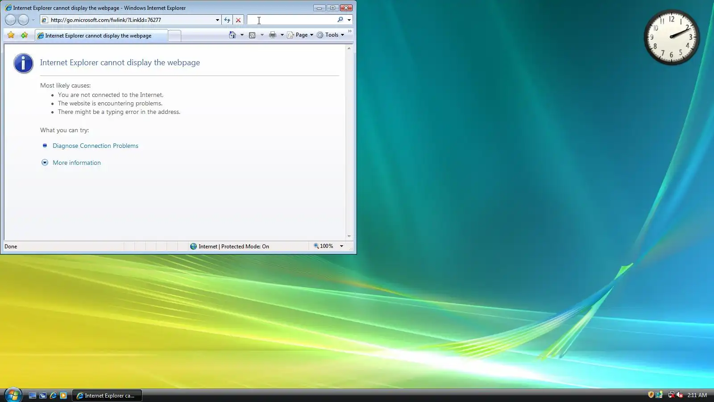This screenshot has height=402, width=714.
Task: Open the Favorites Center star
Action: click(11, 35)
